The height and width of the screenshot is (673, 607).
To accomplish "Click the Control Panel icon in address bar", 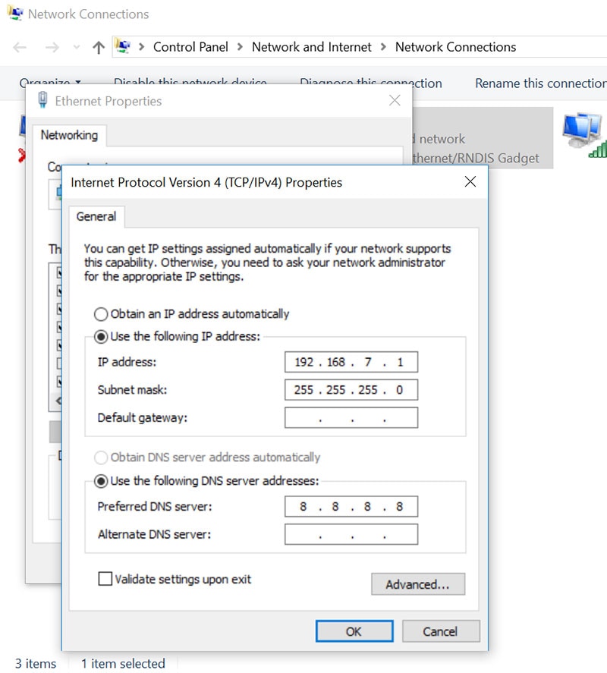I will pos(123,46).
